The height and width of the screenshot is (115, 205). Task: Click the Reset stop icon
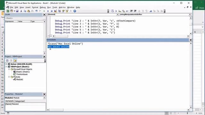(x=52, y=11)
